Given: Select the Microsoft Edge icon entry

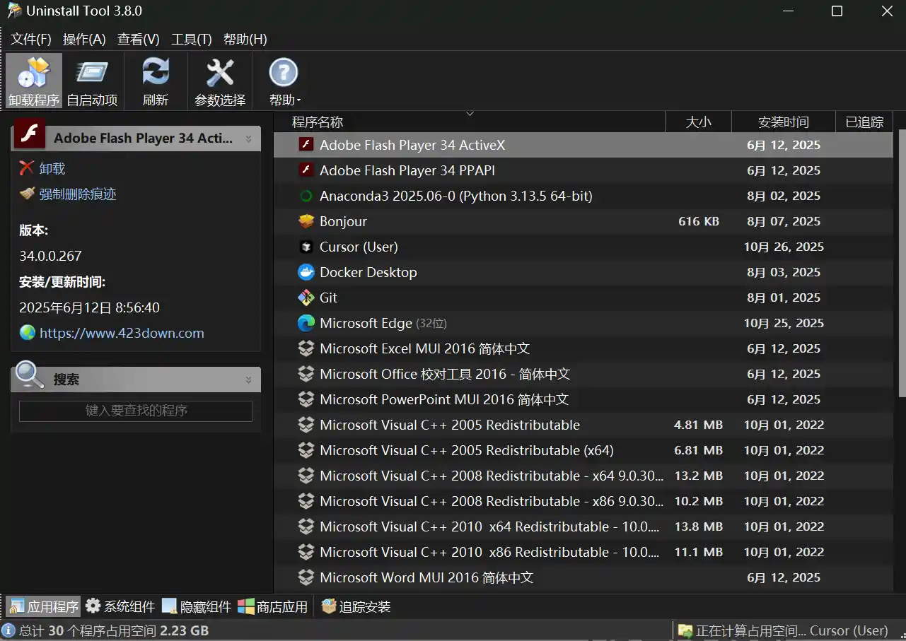Looking at the screenshot, I should 306,323.
